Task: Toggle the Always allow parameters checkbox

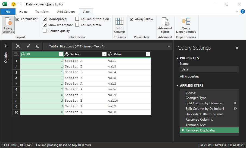Action: (x=132, y=19)
